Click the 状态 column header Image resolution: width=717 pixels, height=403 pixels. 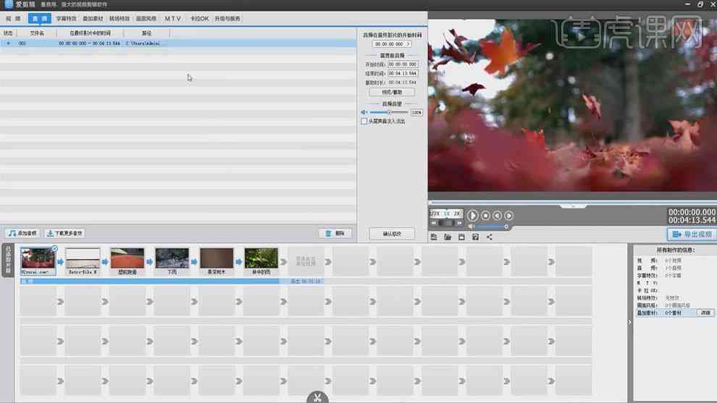8,33
